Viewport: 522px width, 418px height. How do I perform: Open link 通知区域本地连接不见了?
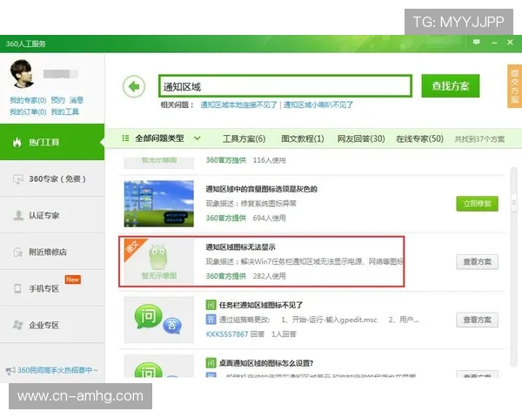click(x=238, y=104)
